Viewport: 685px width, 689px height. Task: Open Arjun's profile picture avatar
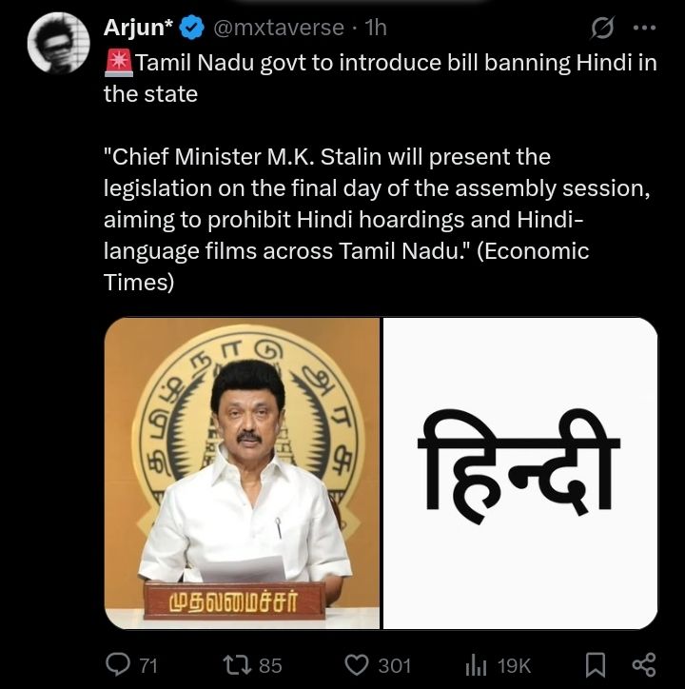(59, 44)
